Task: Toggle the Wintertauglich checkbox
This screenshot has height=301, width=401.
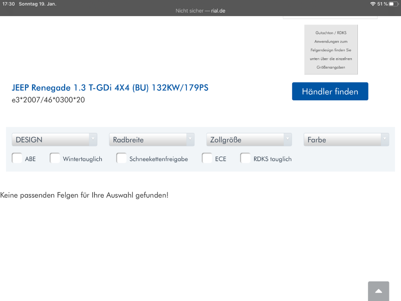Action: [x=55, y=159]
